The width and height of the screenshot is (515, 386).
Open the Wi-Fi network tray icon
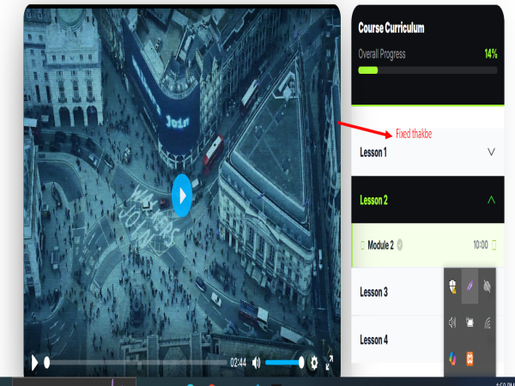click(488, 323)
